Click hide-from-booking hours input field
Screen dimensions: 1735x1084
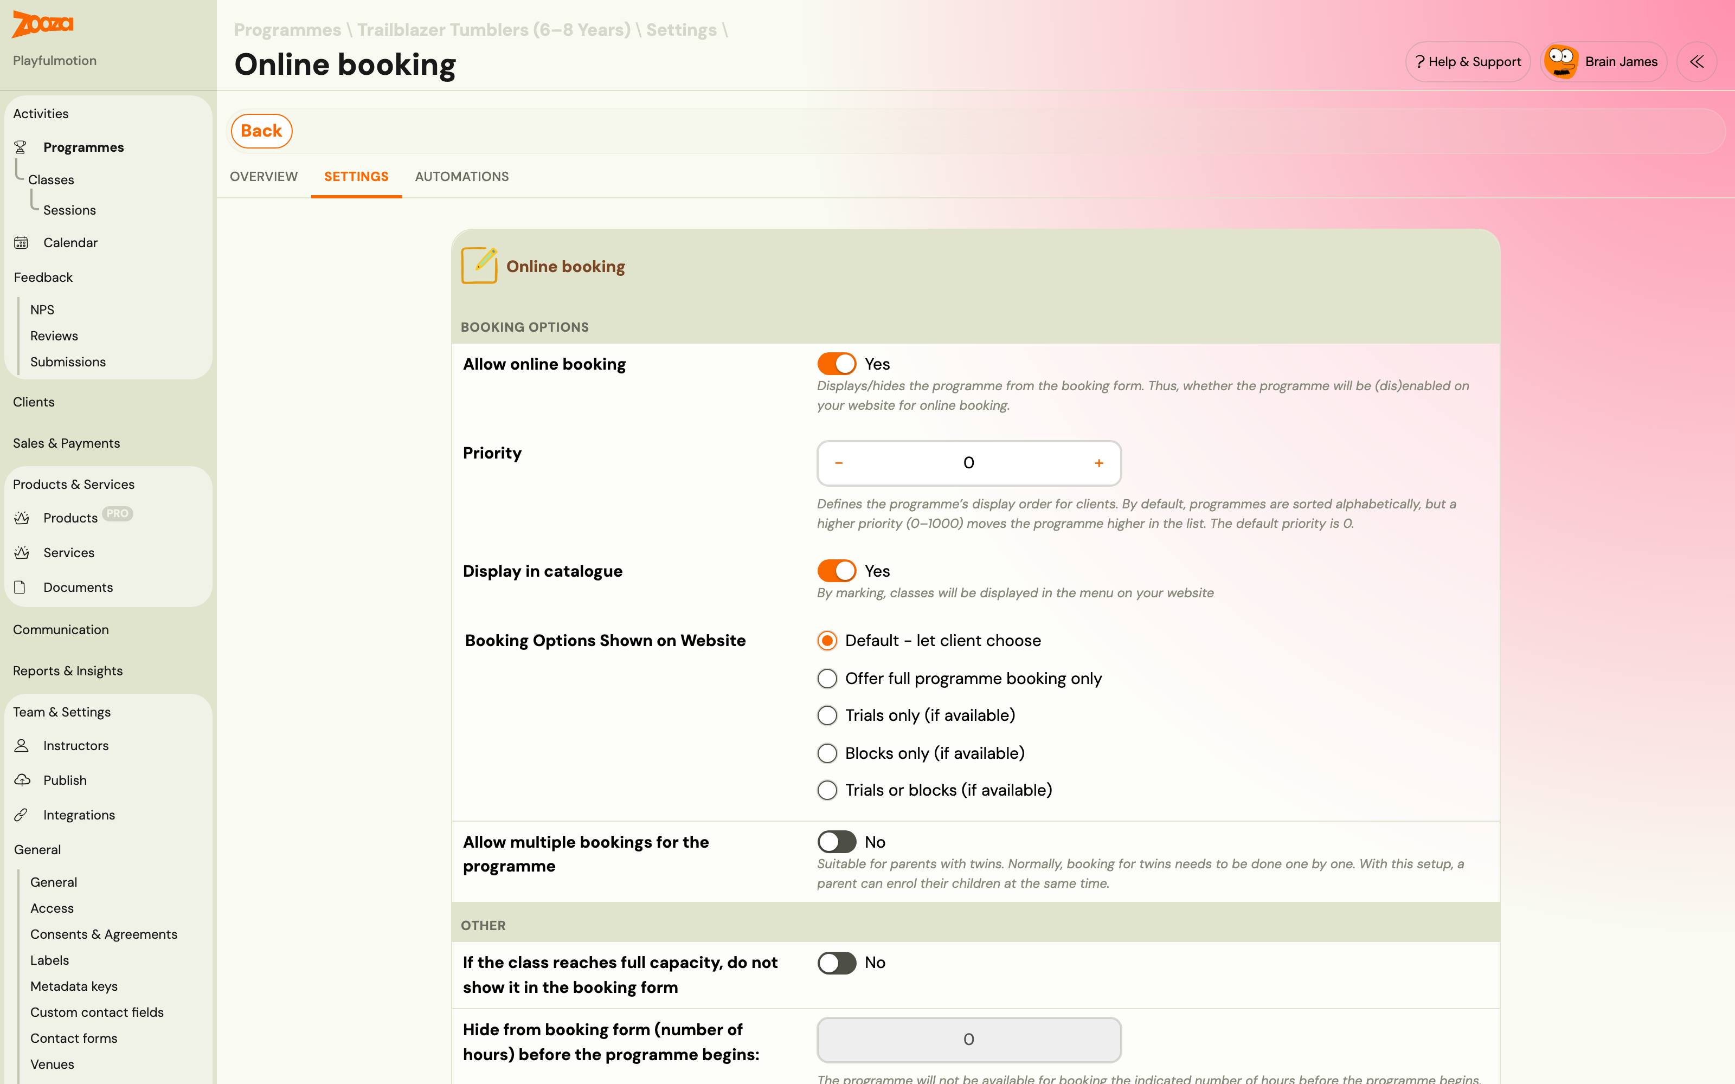tap(968, 1040)
